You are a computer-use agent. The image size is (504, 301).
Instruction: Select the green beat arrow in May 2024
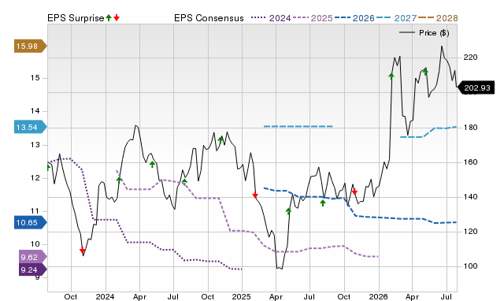tap(152, 165)
